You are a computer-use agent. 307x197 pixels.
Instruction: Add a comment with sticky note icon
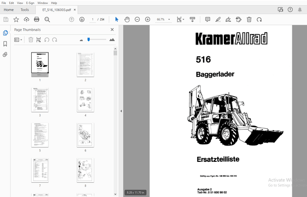(207, 19)
